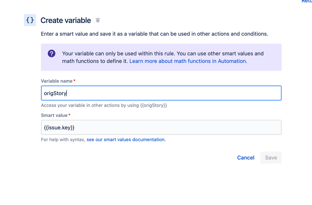Click the {{issue.key}} text in the field

point(59,127)
